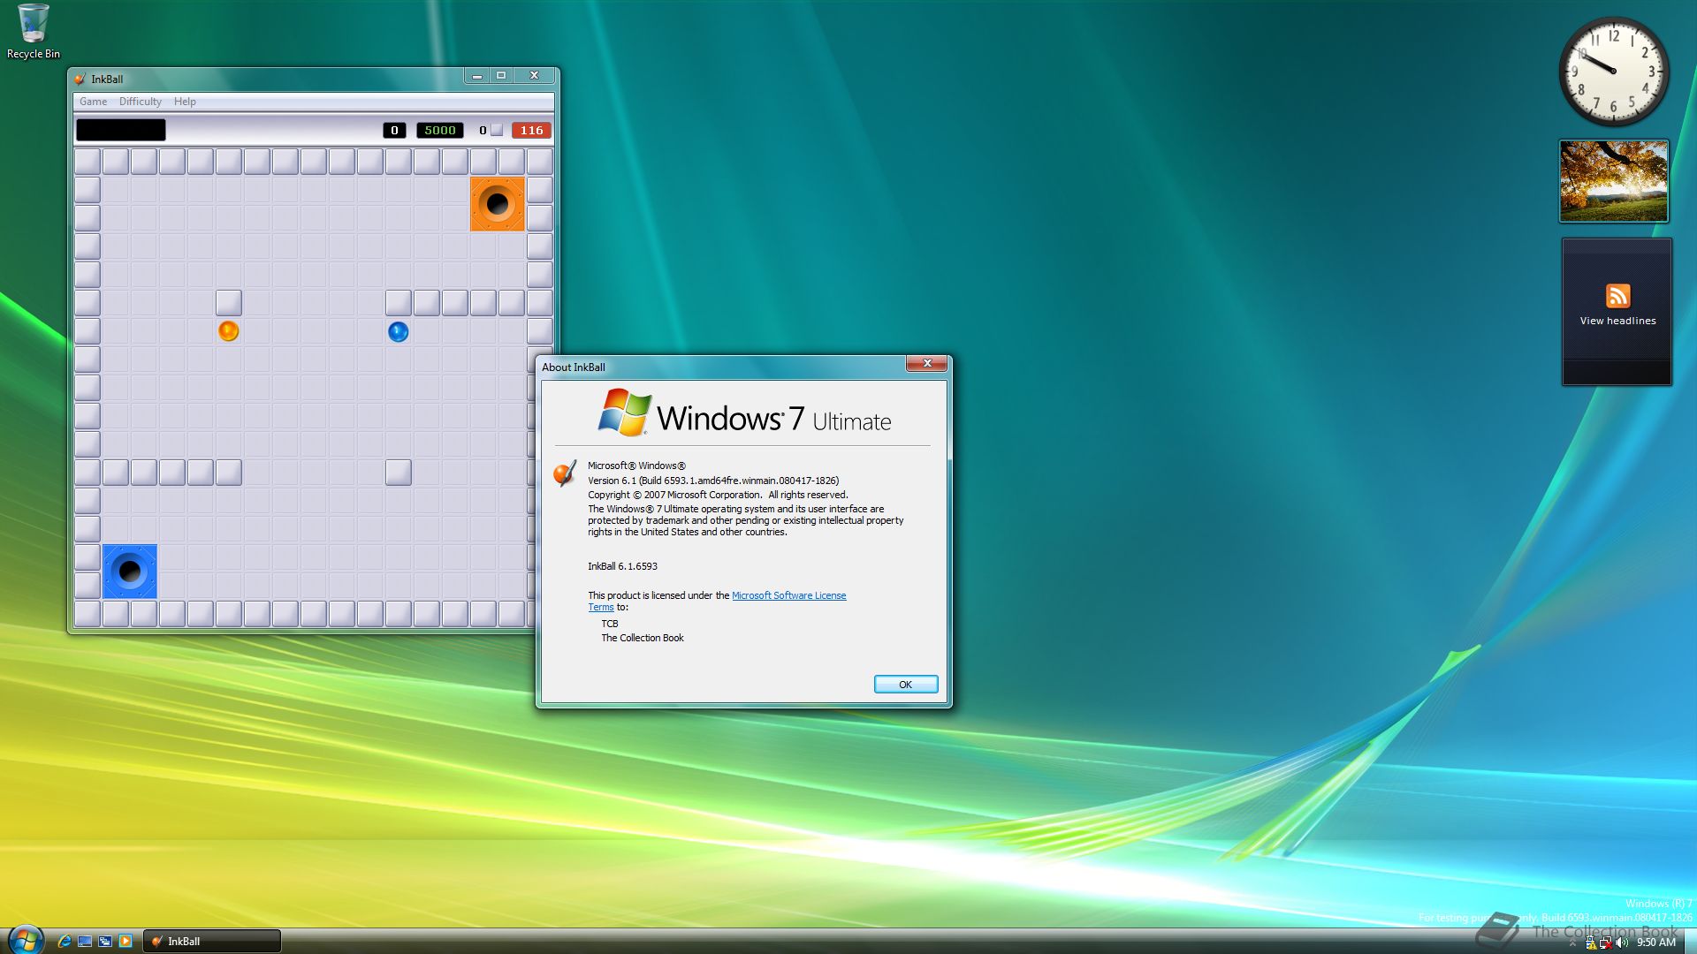1697x954 pixels.
Task: Click the 9:50 AM taskbar clock
Action: (1655, 943)
